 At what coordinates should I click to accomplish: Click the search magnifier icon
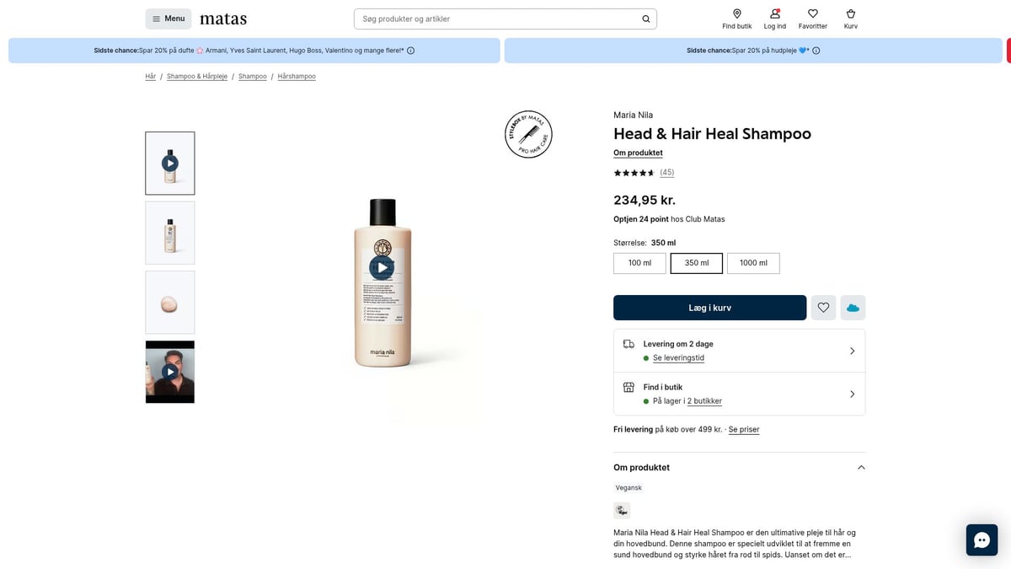coord(645,18)
